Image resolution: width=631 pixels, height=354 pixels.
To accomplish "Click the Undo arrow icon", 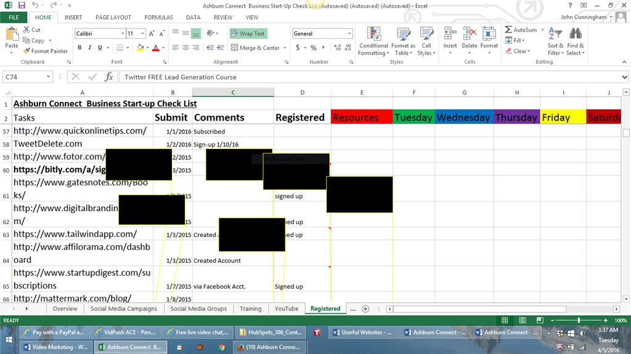I will point(35,5).
